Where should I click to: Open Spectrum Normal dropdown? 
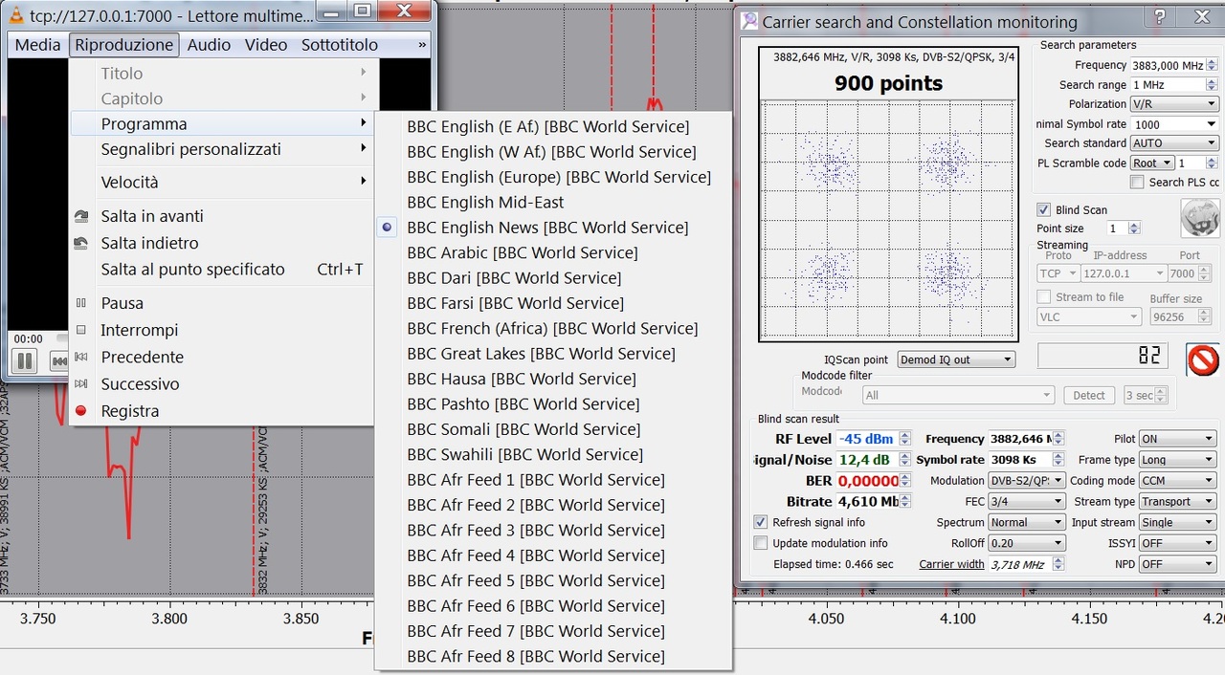tap(1027, 522)
